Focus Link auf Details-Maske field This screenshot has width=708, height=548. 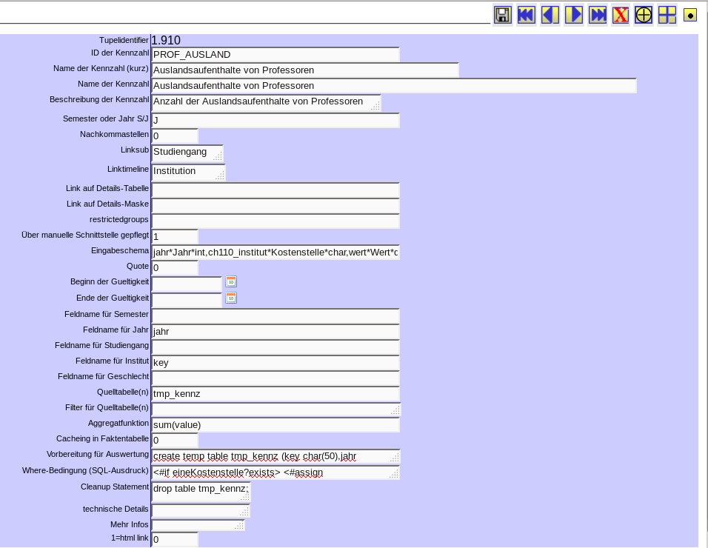click(x=275, y=205)
